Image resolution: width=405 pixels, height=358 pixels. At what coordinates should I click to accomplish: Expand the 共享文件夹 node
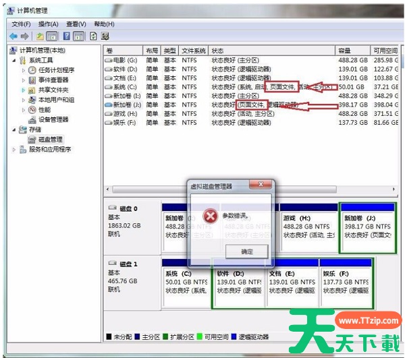24,90
